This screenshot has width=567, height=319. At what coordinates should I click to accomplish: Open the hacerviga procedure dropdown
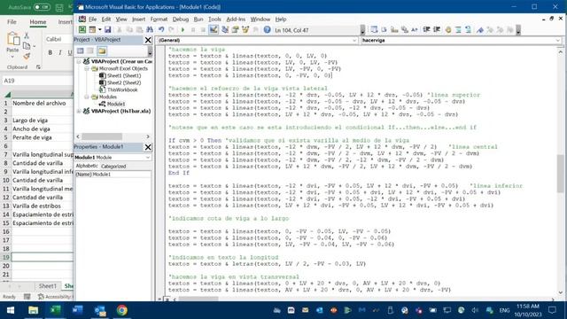pos(557,40)
